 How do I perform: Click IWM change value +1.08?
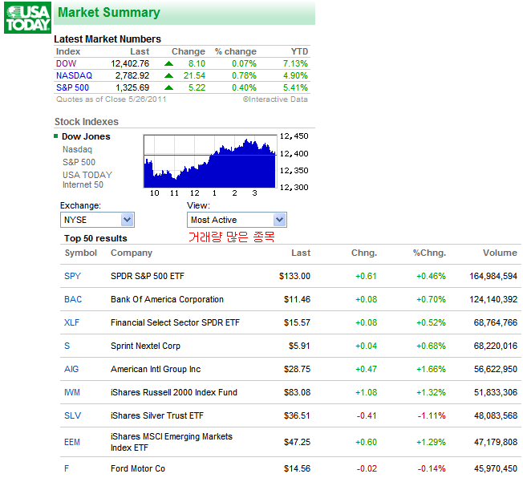367,392
